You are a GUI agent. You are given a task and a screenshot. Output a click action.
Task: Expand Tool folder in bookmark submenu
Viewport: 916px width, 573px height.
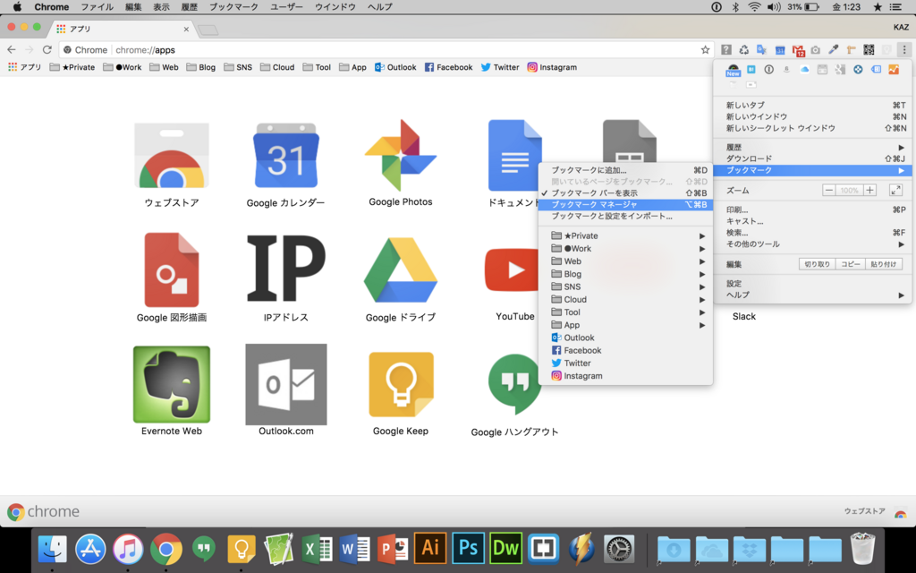tap(624, 312)
